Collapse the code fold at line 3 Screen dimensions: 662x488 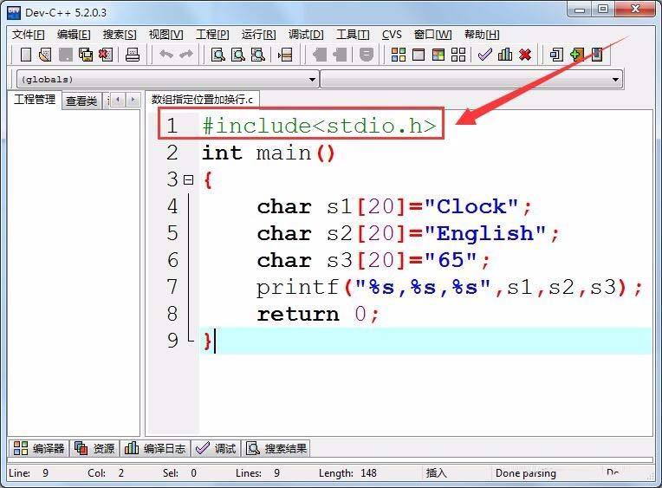[x=188, y=180]
